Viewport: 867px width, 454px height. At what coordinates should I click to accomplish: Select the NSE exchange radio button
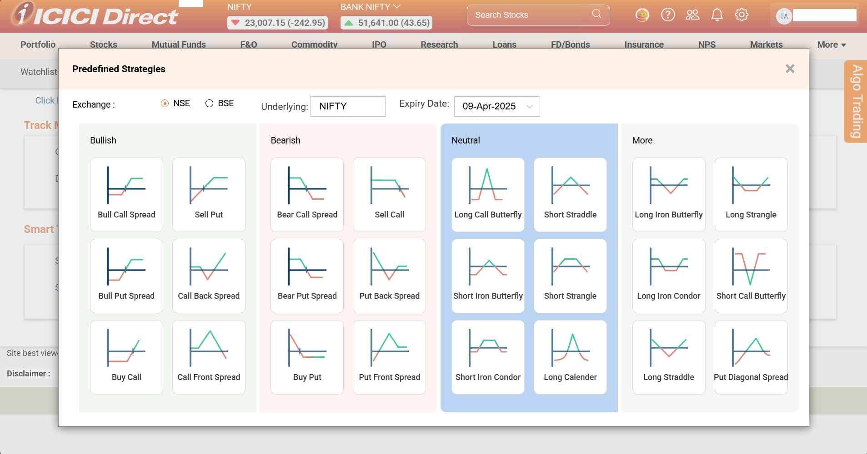(x=165, y=104)
